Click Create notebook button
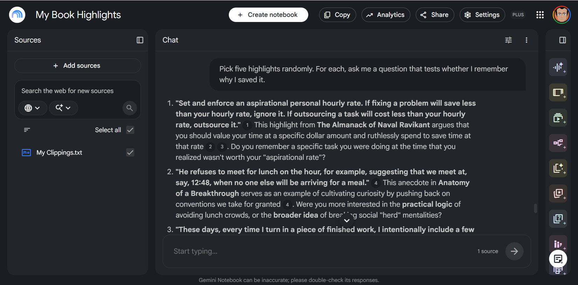Viewport: 578px width, 285px height. 268,15
